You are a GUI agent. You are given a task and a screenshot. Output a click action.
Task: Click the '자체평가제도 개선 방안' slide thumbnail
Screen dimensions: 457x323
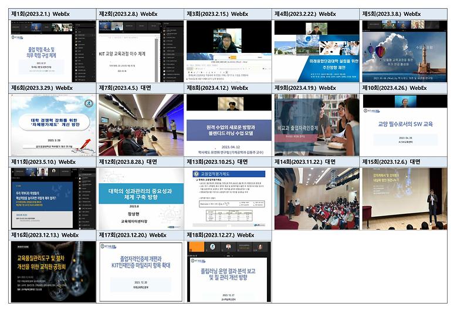pos(52,125)
